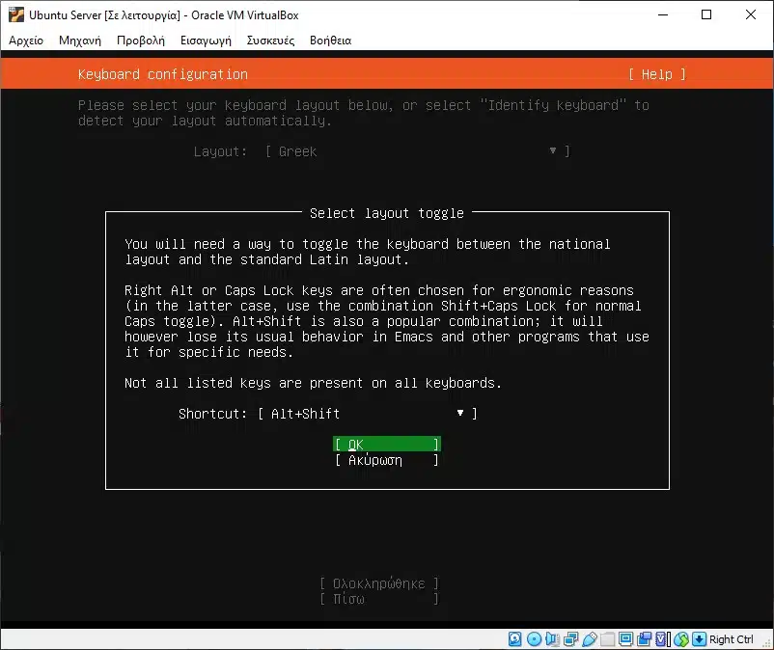Click the recording status icon

click(644, 639)
